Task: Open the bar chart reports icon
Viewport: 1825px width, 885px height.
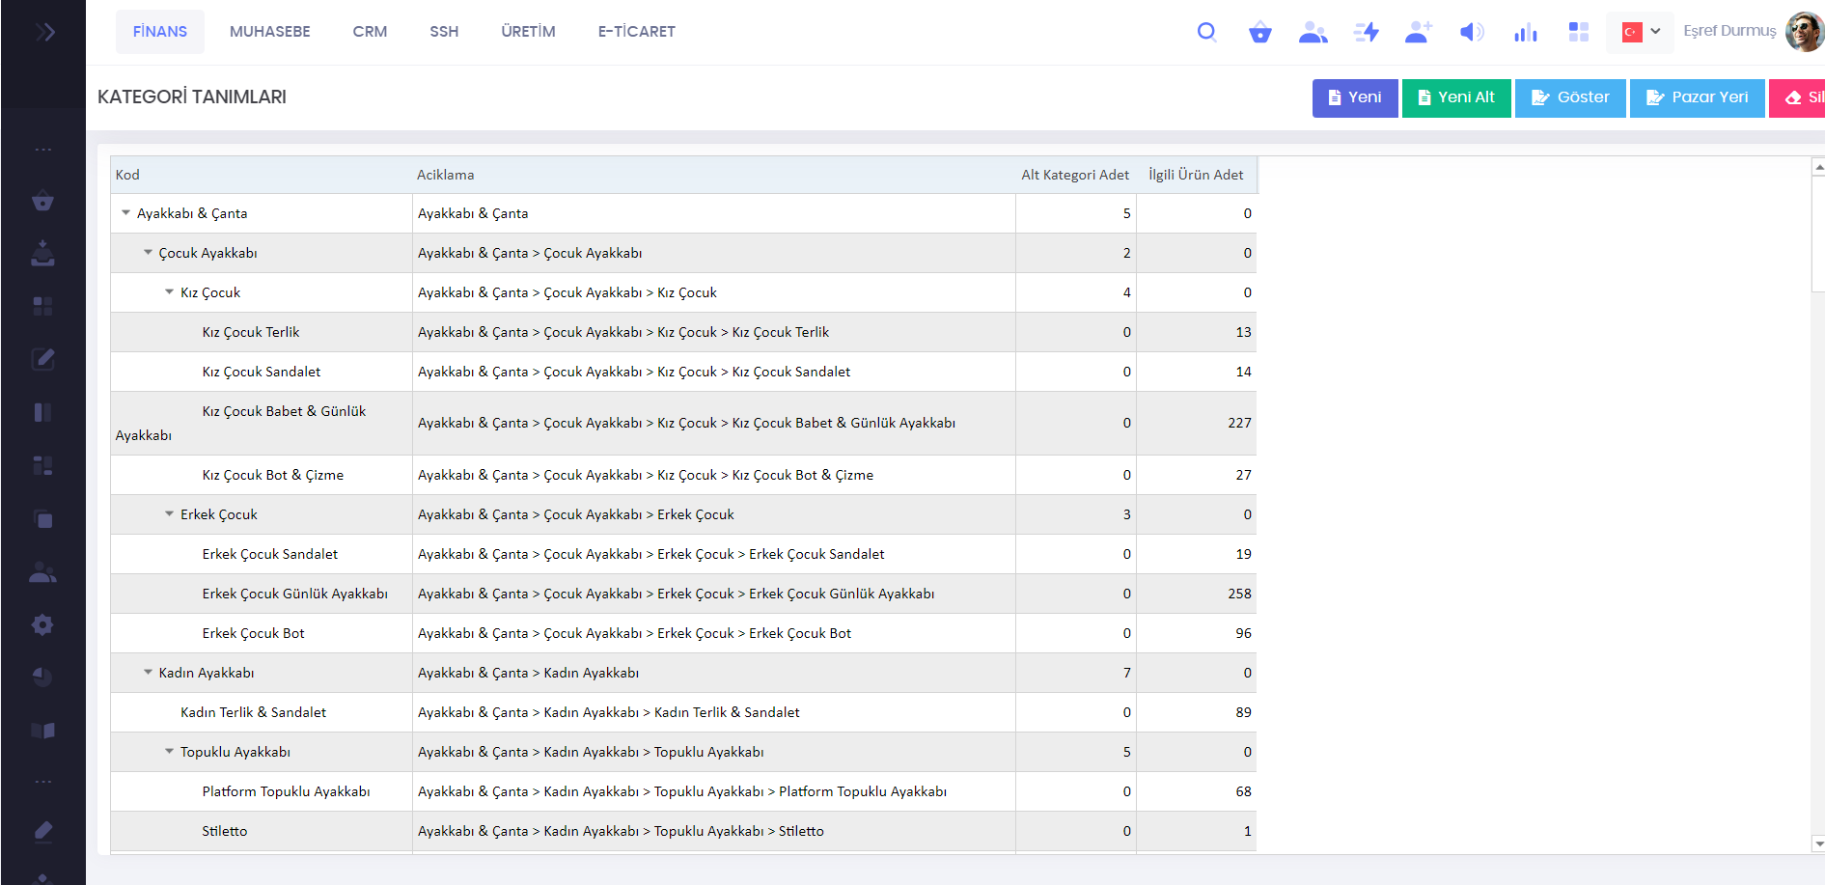Action: (x=1525, y=33)
